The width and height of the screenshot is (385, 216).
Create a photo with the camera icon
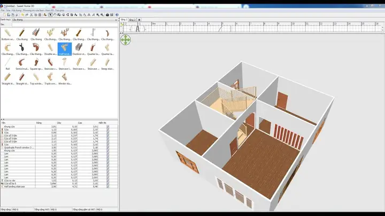coord(107,15)
